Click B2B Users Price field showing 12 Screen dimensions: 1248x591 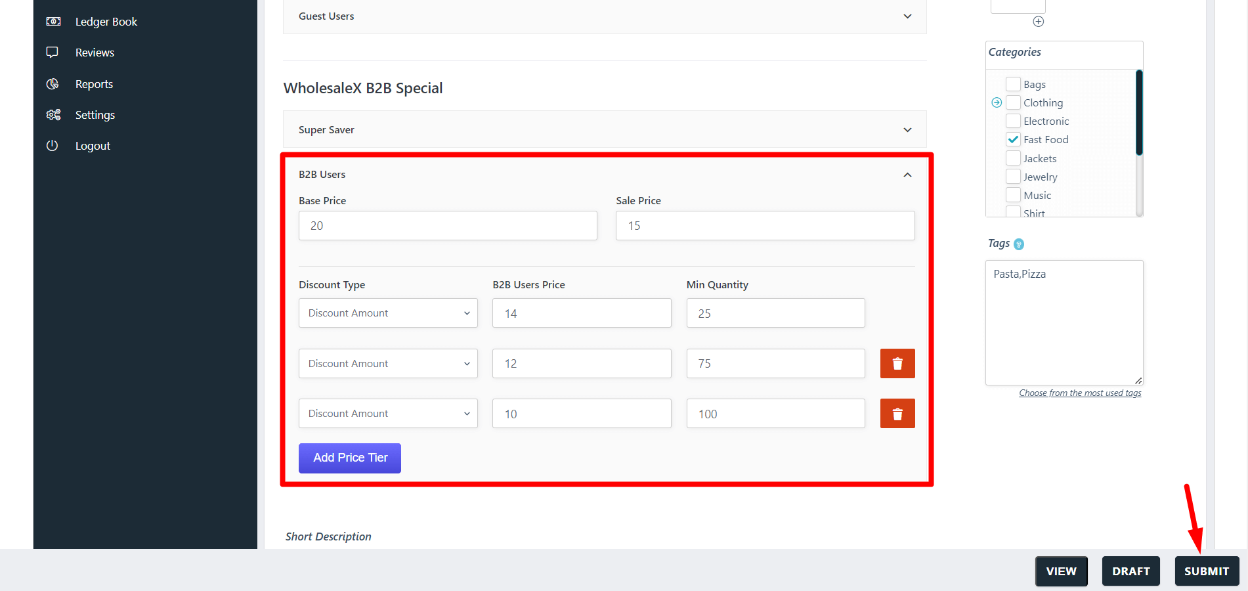[x=582, y=363]
